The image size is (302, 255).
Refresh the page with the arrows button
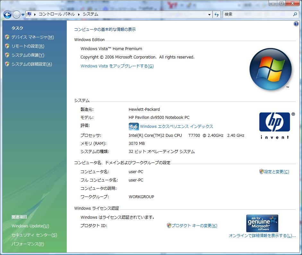pyautogui.click(x=217, y=14)
